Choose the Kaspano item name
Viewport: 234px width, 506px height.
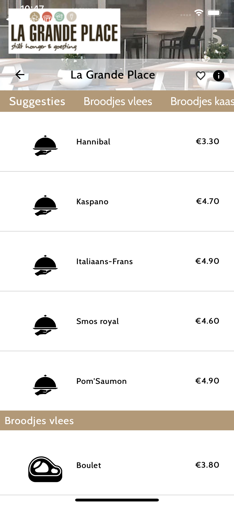click(x=92, y=202)
